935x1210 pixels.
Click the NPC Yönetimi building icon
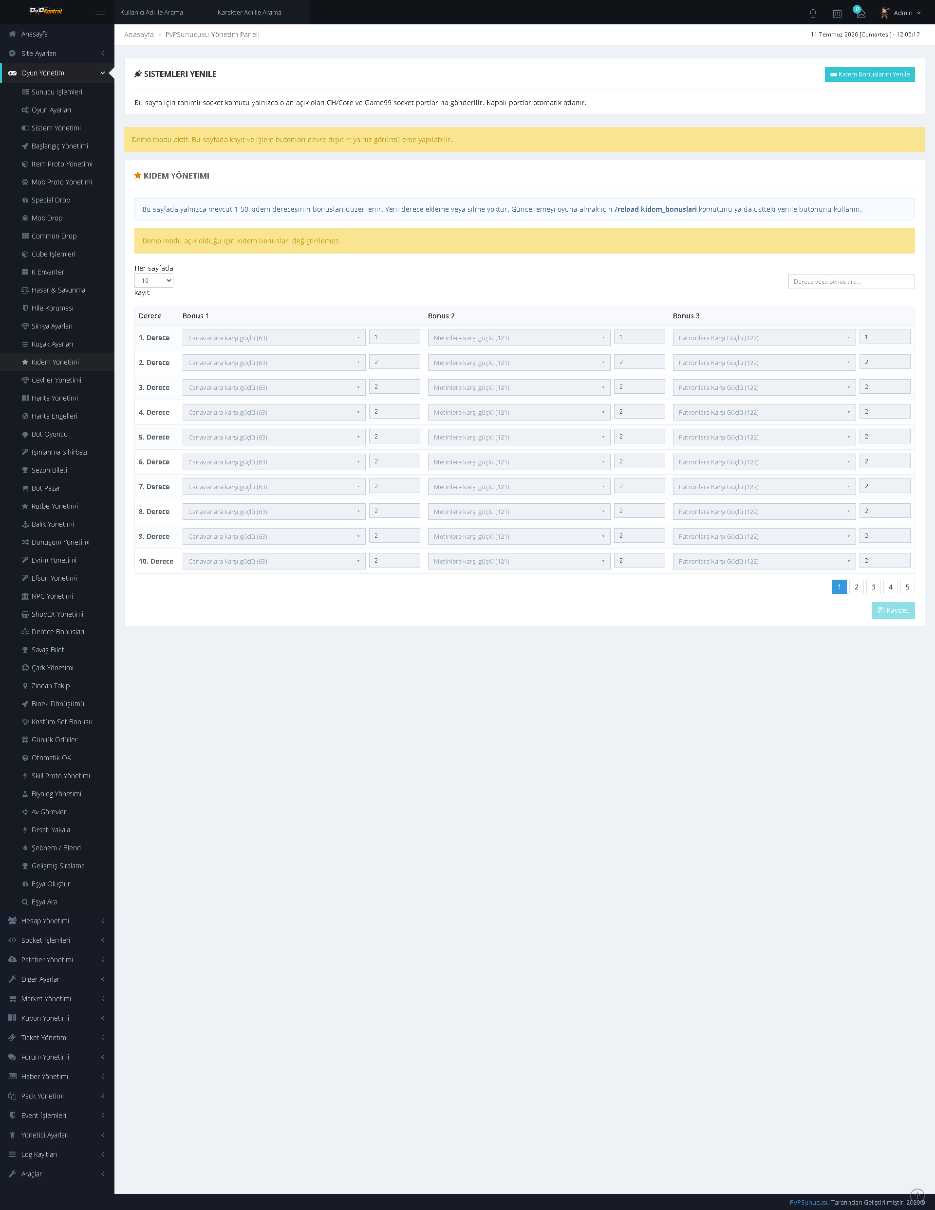pos(25,596)
